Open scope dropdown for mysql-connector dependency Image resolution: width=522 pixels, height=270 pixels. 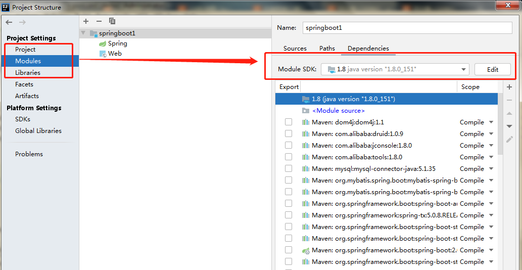click(x=491, y=169)
